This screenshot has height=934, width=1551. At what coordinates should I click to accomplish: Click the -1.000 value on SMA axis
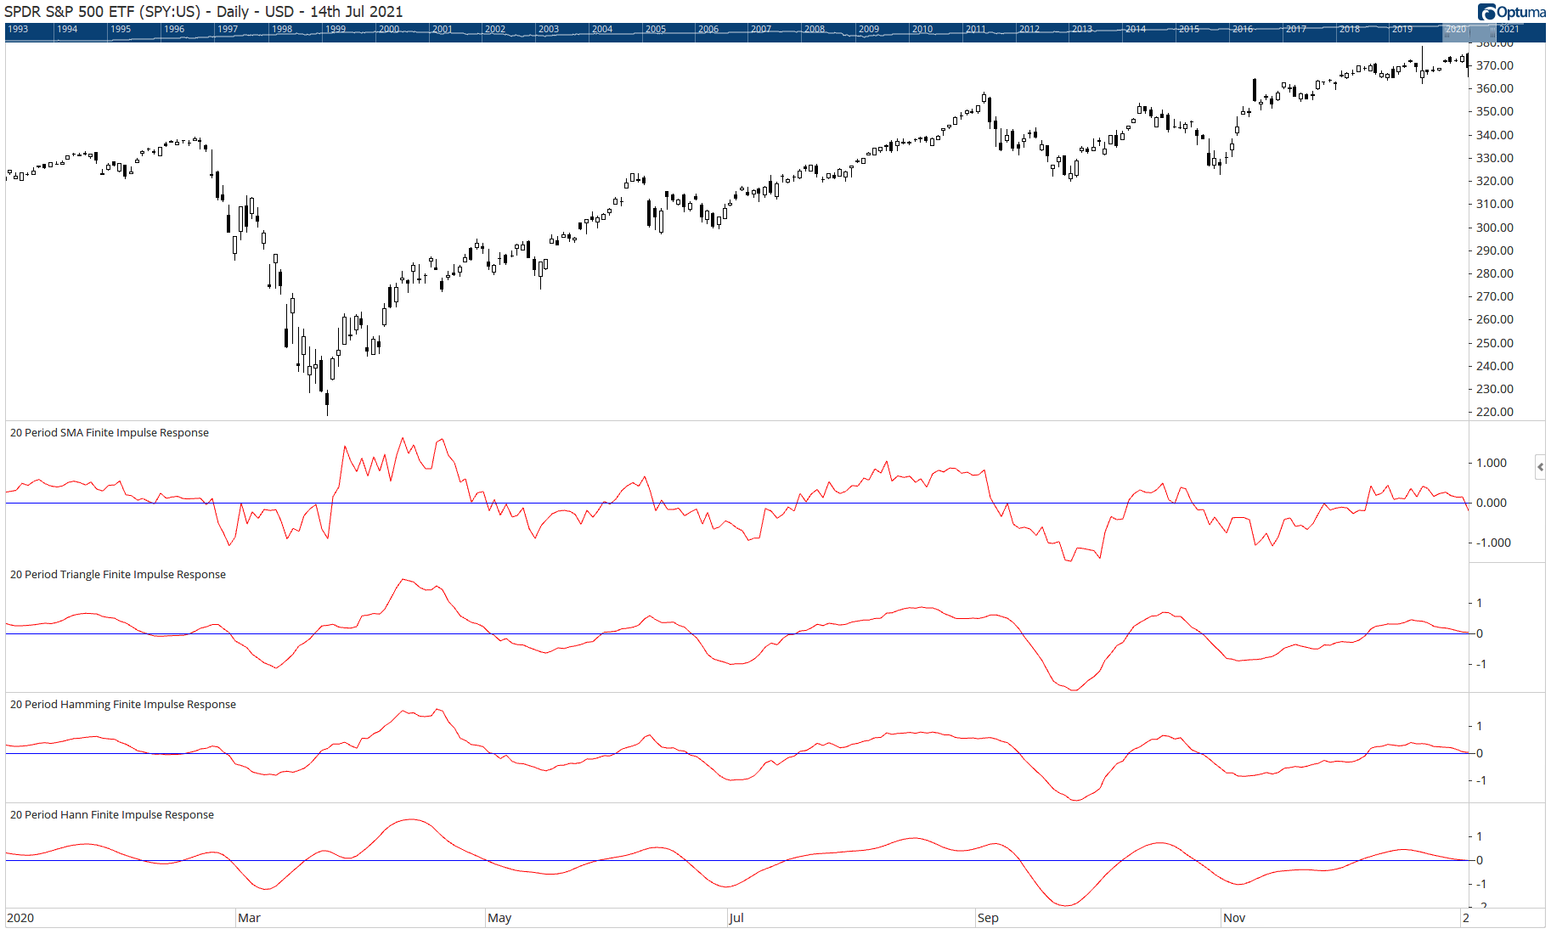1492,543
